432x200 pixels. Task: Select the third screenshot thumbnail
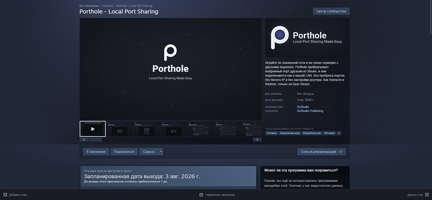[146, 129]
